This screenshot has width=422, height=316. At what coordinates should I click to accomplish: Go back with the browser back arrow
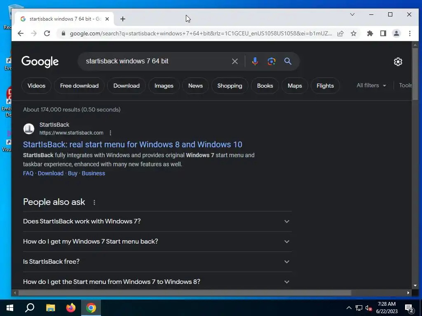click(x=21, y=33)
